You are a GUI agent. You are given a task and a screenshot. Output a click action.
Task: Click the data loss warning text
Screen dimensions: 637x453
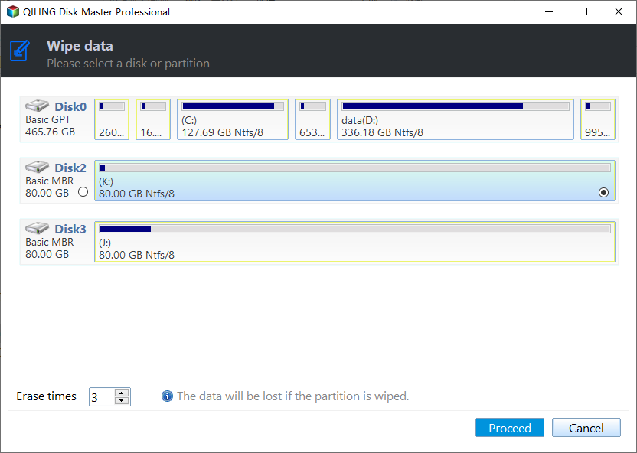[293, 396]
